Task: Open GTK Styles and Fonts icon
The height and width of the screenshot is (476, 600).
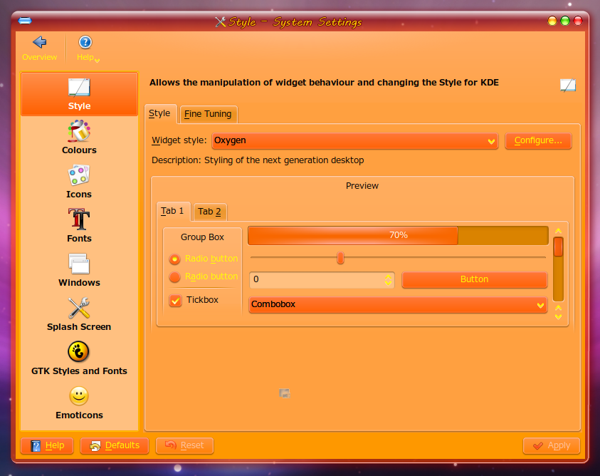Action: 78,351
